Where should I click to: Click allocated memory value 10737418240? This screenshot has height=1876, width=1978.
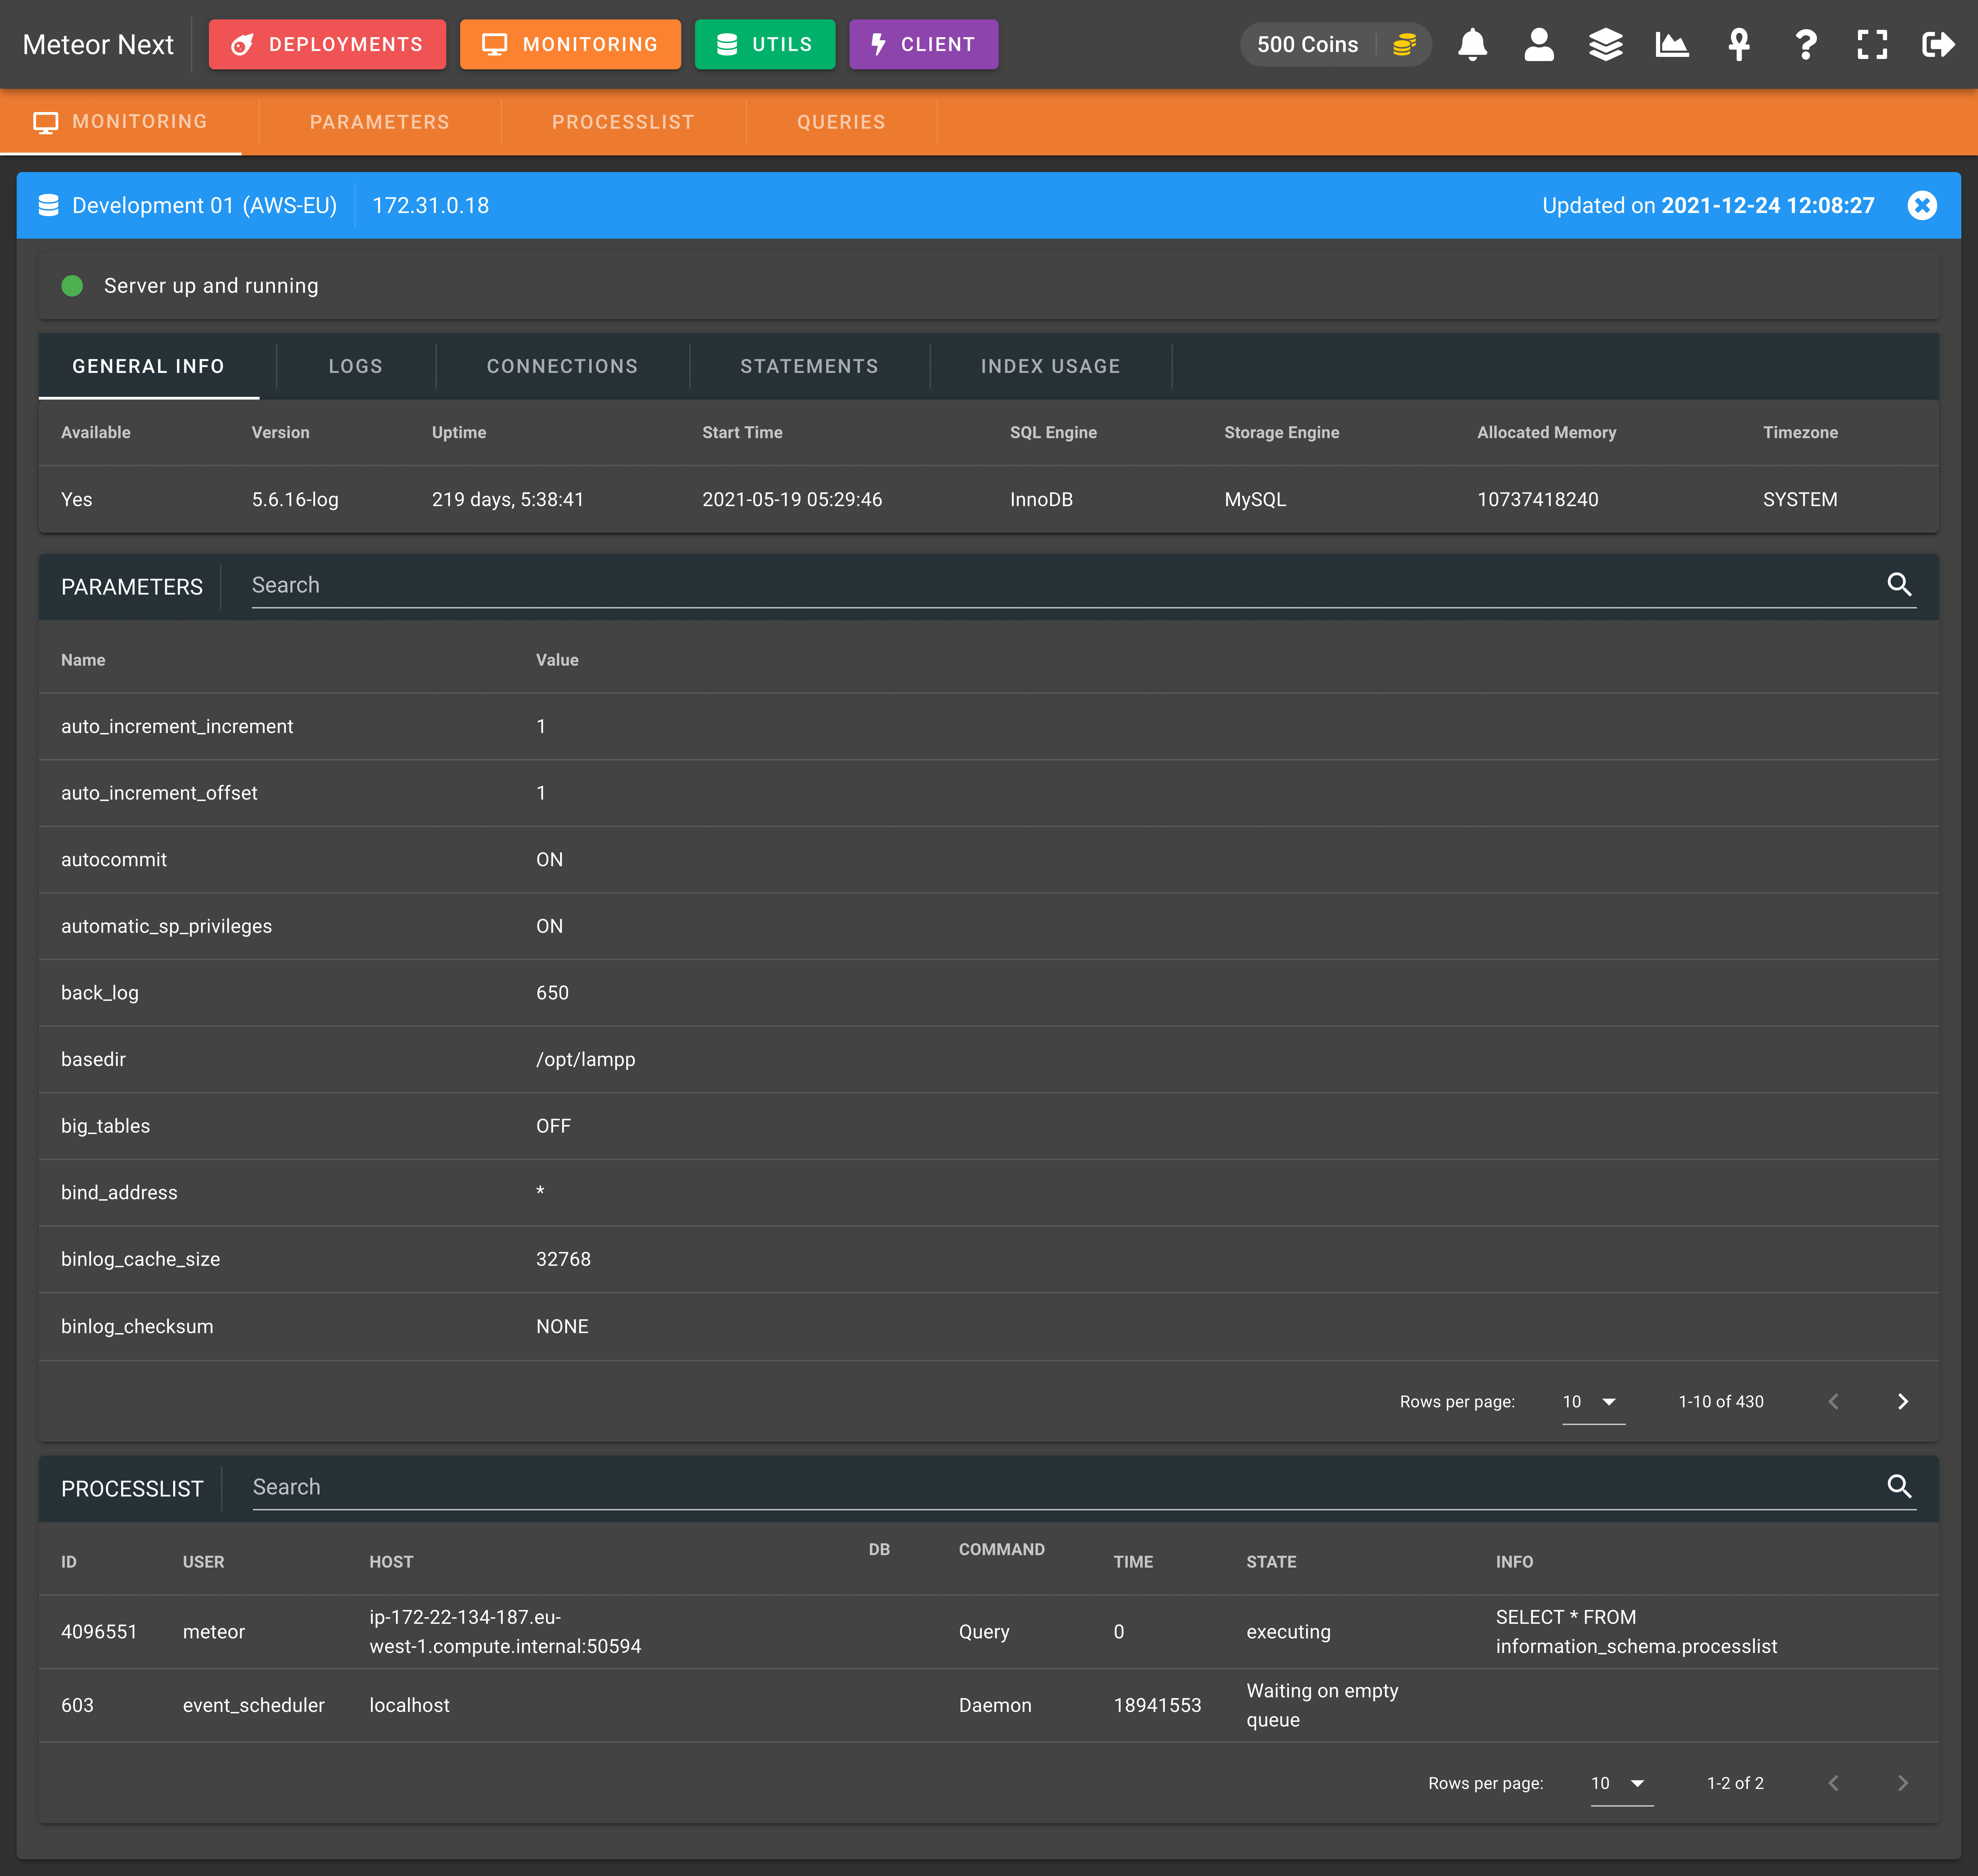pyautogui.click(x=1538, y=500)
